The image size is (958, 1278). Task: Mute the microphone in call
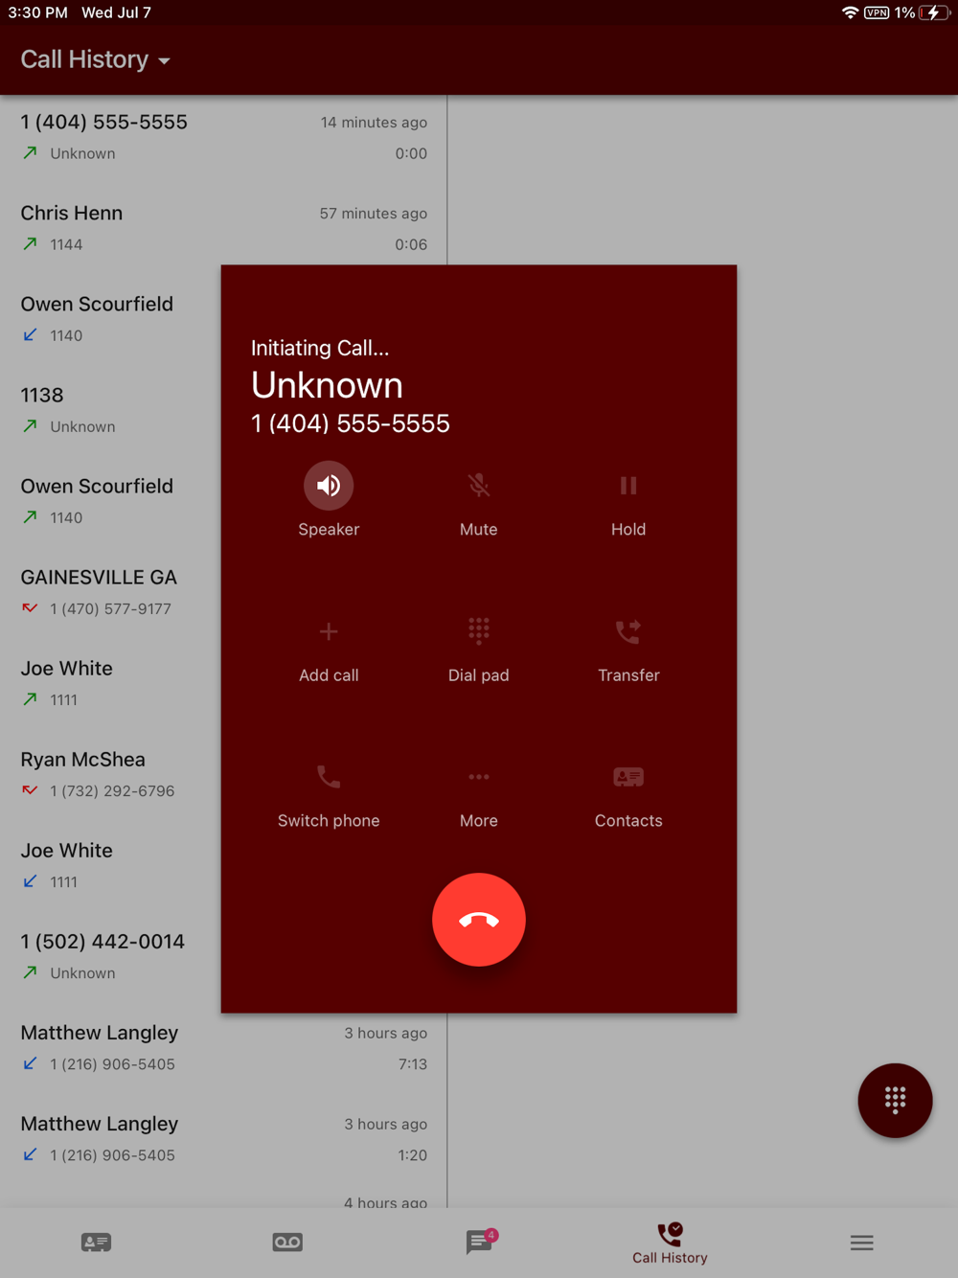479,486
